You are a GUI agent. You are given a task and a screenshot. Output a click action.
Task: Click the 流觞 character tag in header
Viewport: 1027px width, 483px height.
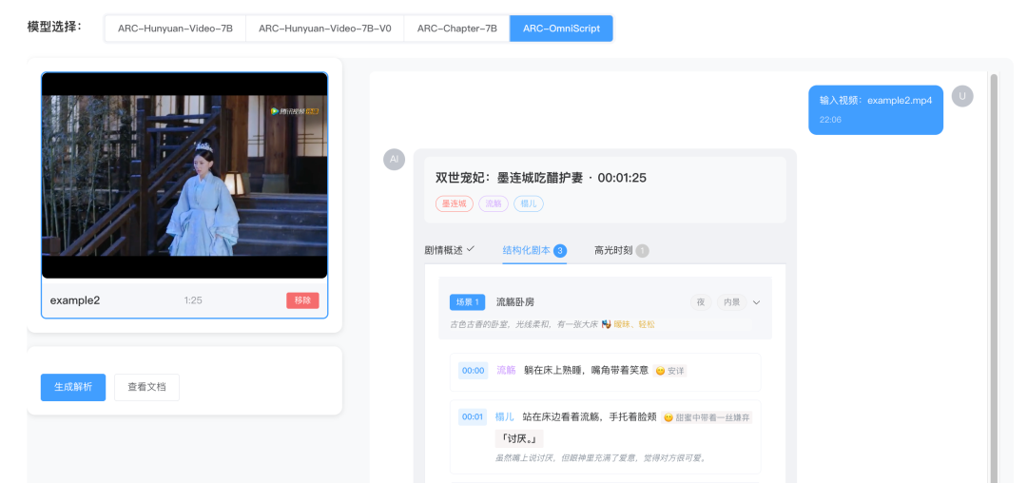[x=494, y=203]
